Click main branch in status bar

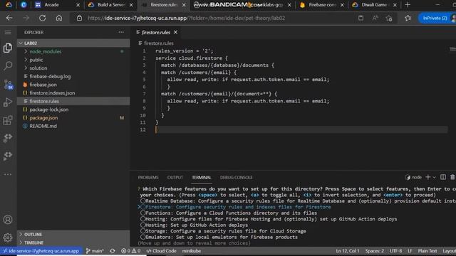[95, 251]
